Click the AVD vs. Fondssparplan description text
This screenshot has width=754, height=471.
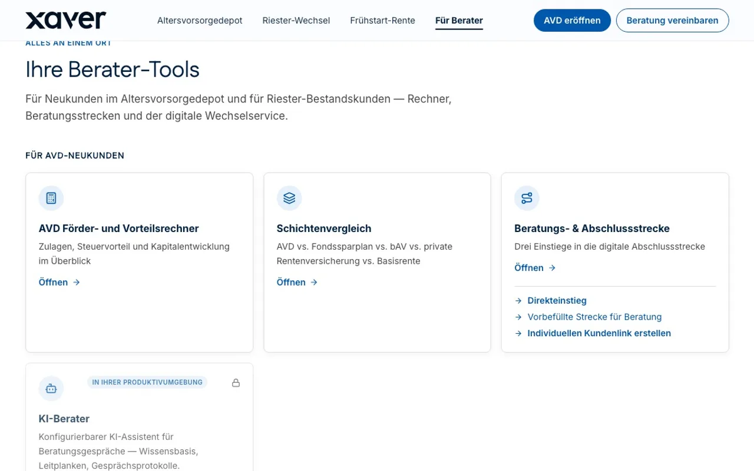365,254
